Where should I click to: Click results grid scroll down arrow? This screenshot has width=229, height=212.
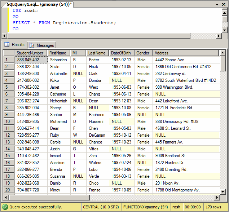tap(223, 191)
